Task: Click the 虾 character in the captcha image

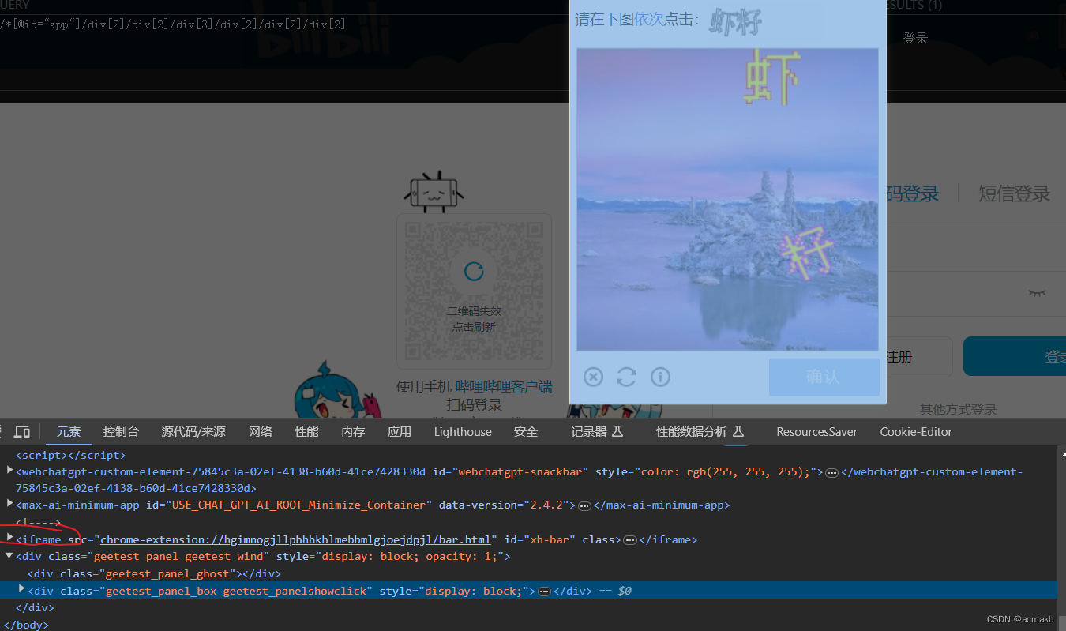Action: click(x=771, y=77)
